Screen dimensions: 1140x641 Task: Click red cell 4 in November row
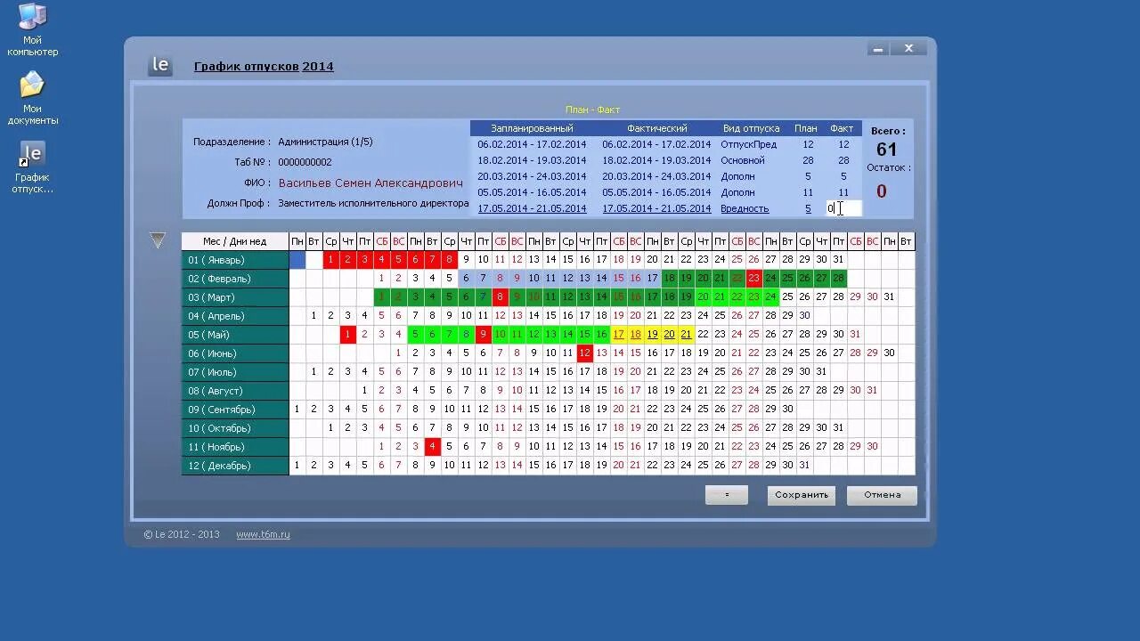pos(432,447)
